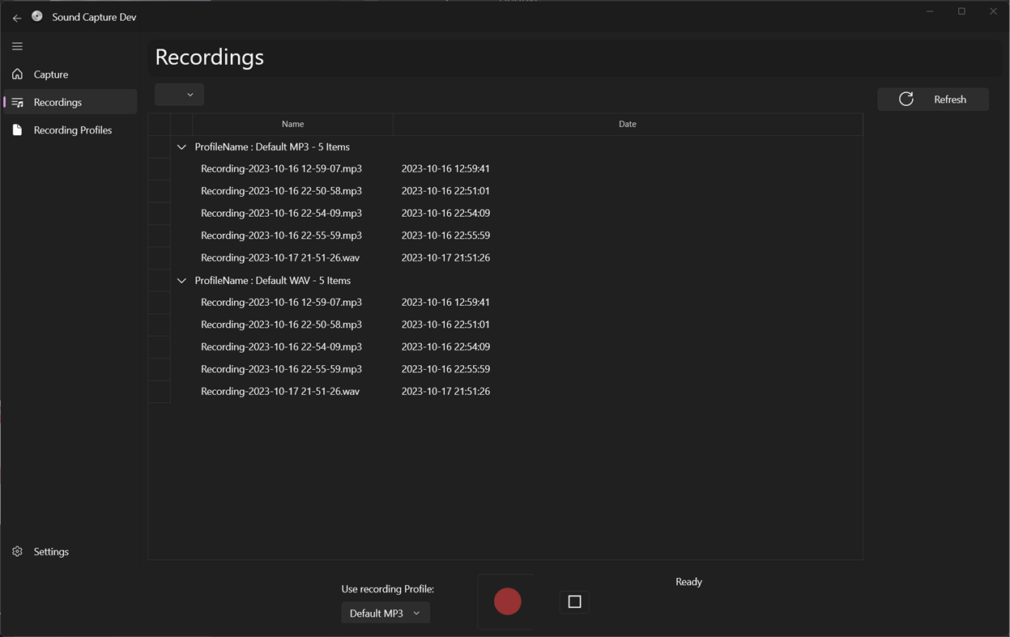Open the Default MP3 recording profile dropdown
This screenshot has width=1010, height=637.
tap(386, 613)
